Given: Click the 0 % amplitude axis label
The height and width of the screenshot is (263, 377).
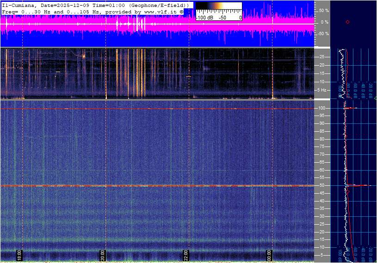Looking at the screenshot, I should [324, 22].
